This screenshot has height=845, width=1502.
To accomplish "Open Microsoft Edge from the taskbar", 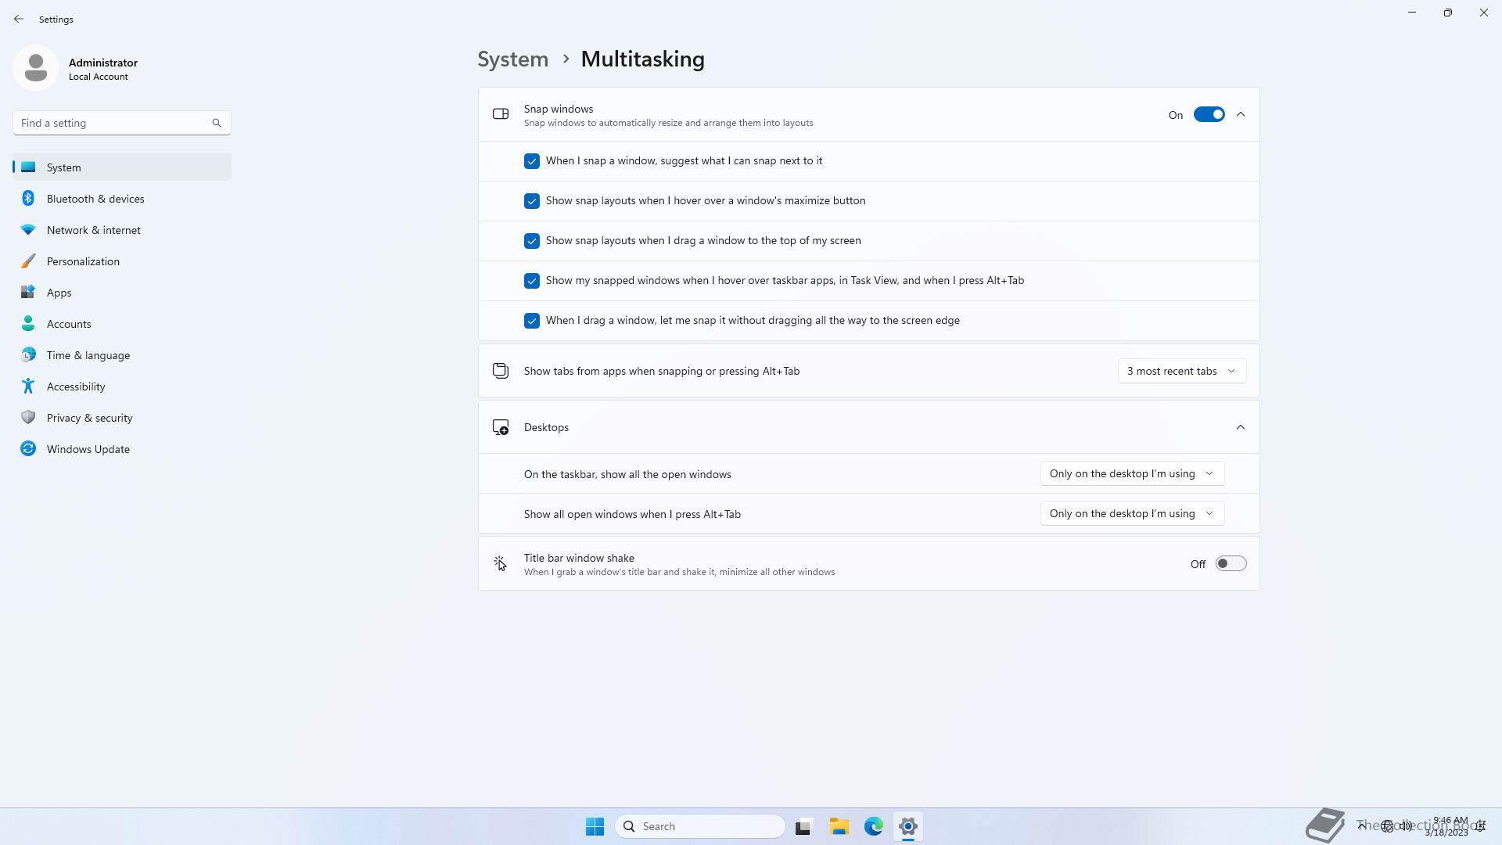I will click(x=873, y=826).
